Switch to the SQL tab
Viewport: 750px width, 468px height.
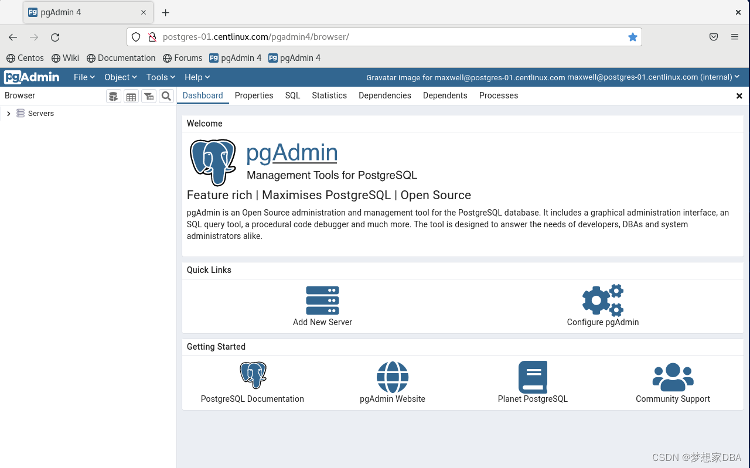coord(292,95)
